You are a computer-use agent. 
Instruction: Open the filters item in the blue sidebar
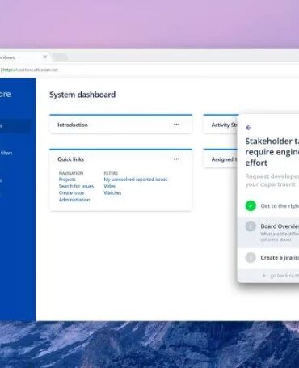coord(6,153)
